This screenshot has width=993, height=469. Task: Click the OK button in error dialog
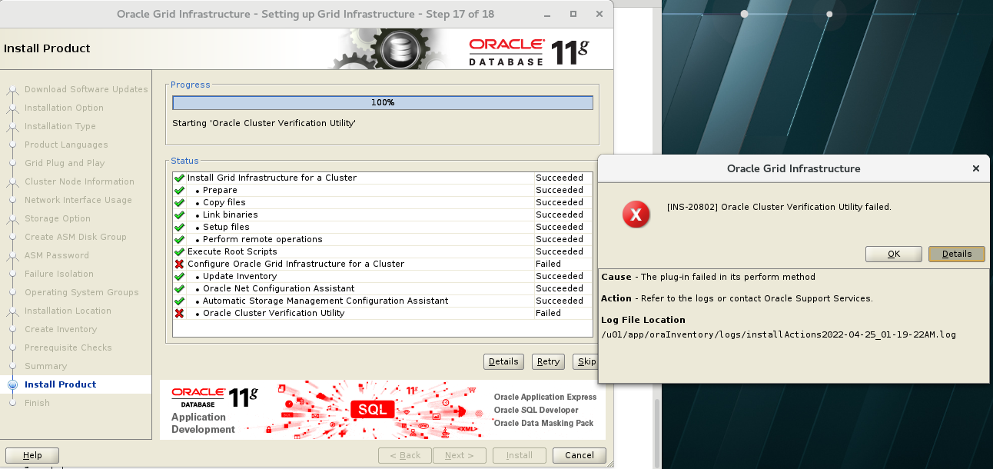894,254
